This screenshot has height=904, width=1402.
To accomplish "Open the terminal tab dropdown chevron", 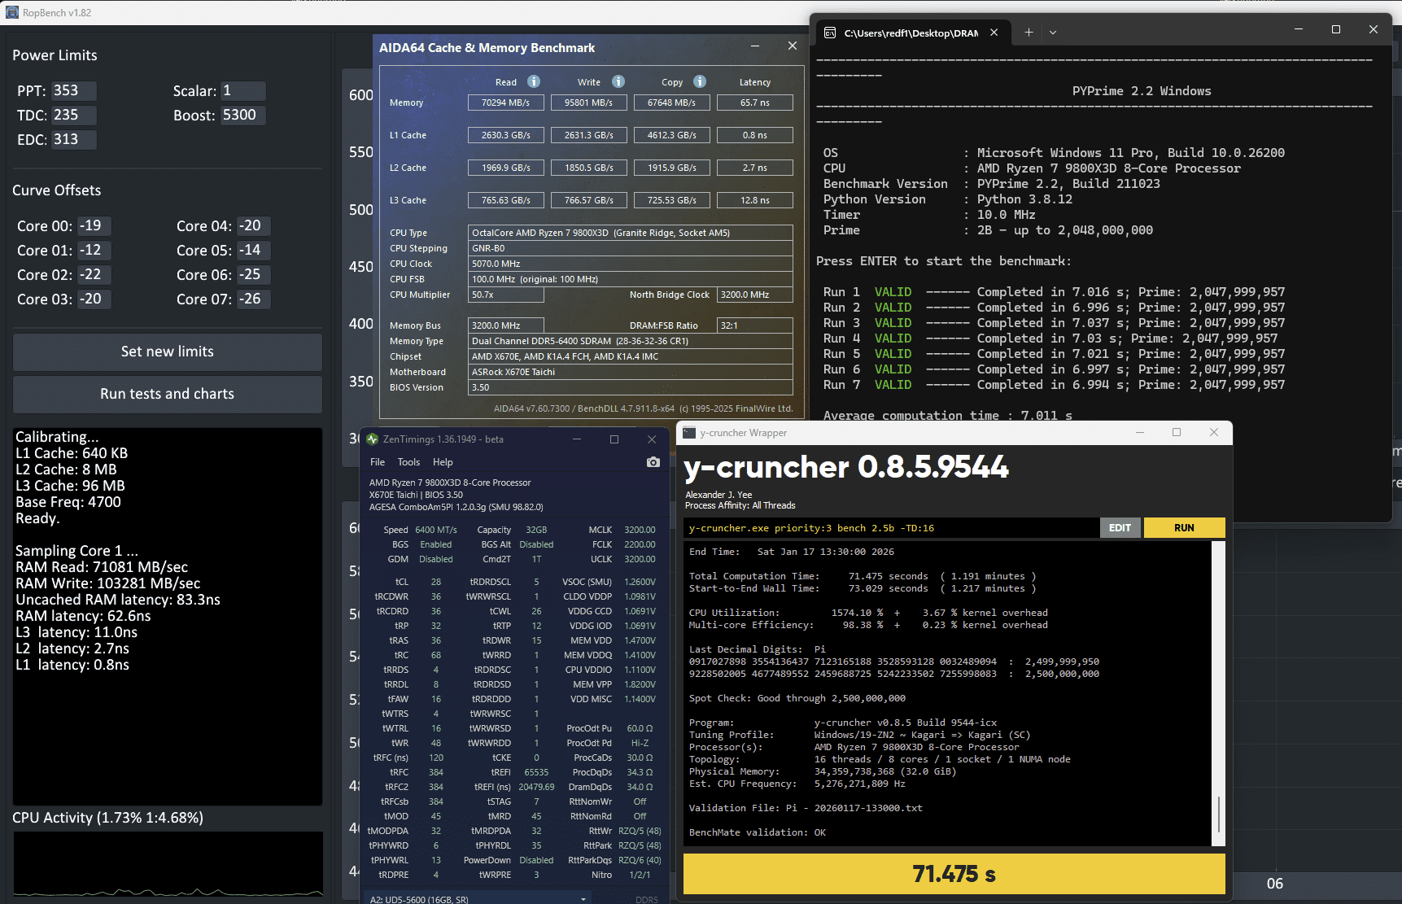I will point(1053,33).
